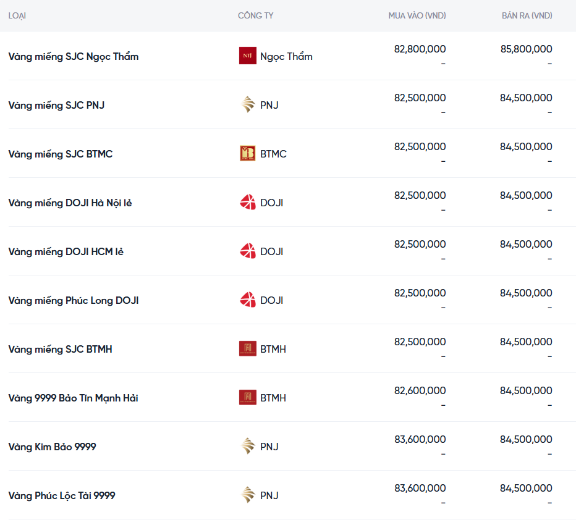Image resolution: width=576 pixels, height=525 pixels.
Task: Click DOJI logo in DOJI Hà Nội lẻ row
Action: point(248,203)
